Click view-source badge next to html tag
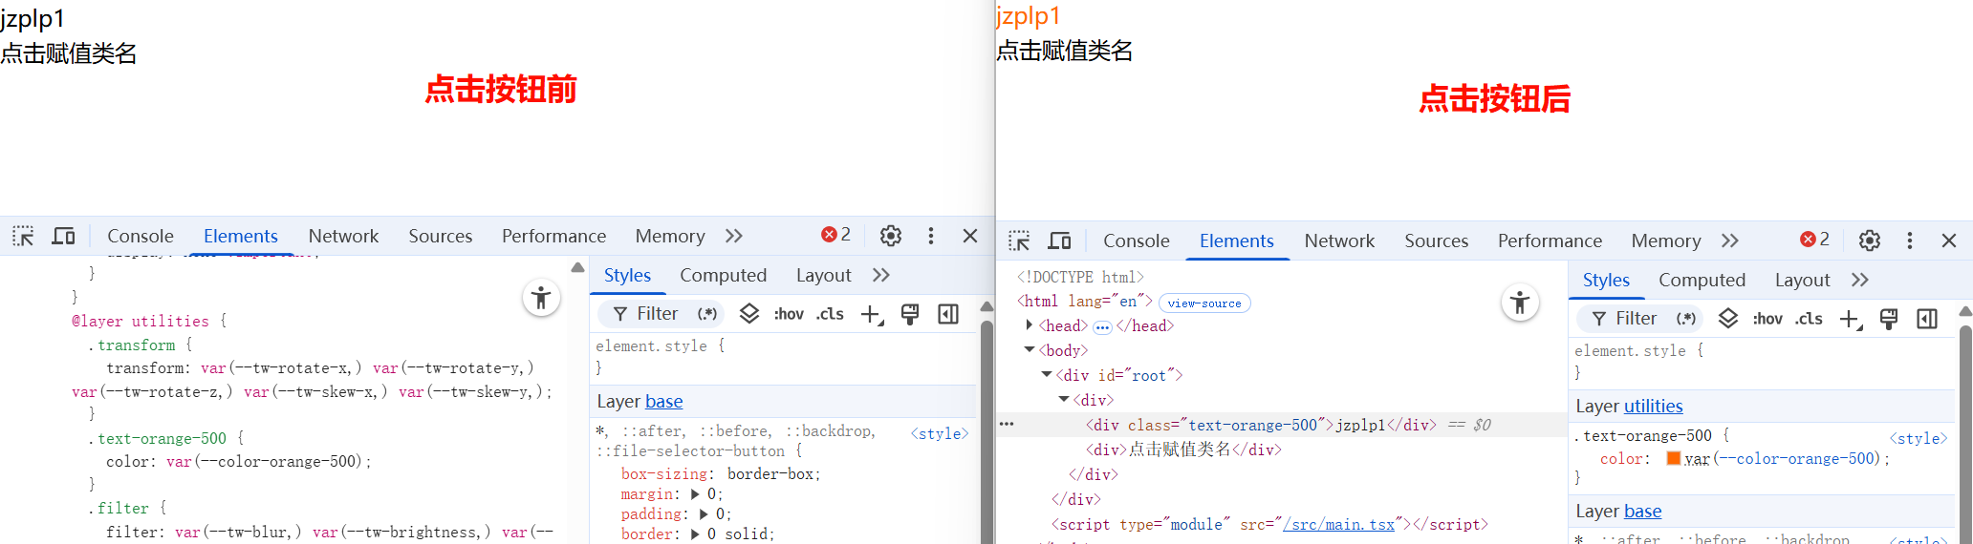This screenshot has height=544, width=1973. click(x=1204, y=303)
